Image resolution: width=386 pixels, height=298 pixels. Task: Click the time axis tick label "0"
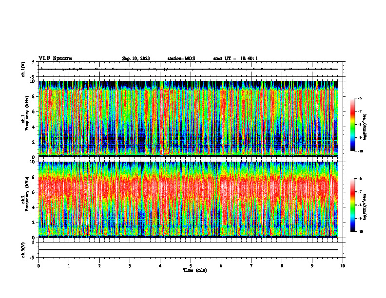point(39,266)
